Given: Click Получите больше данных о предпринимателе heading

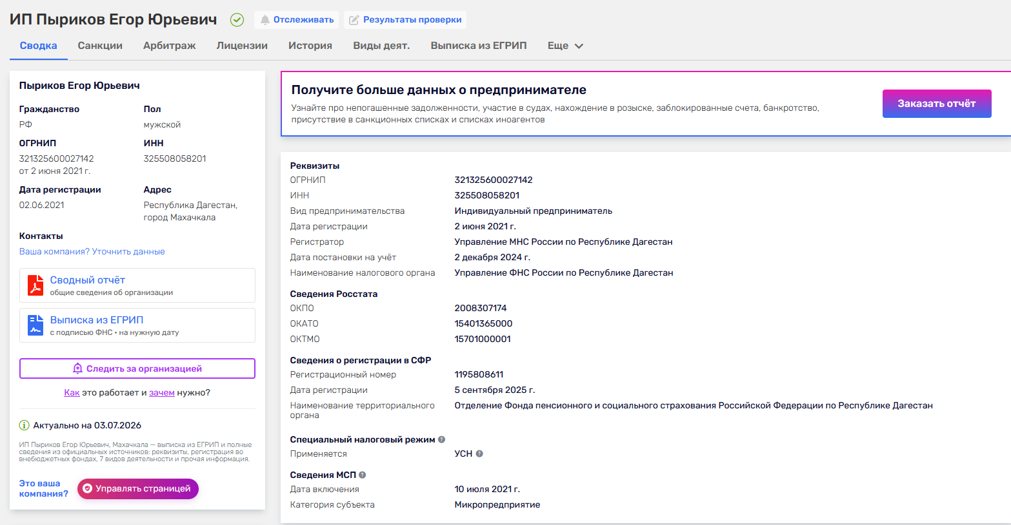Looking at the screenshot, I should click(439, 90).
